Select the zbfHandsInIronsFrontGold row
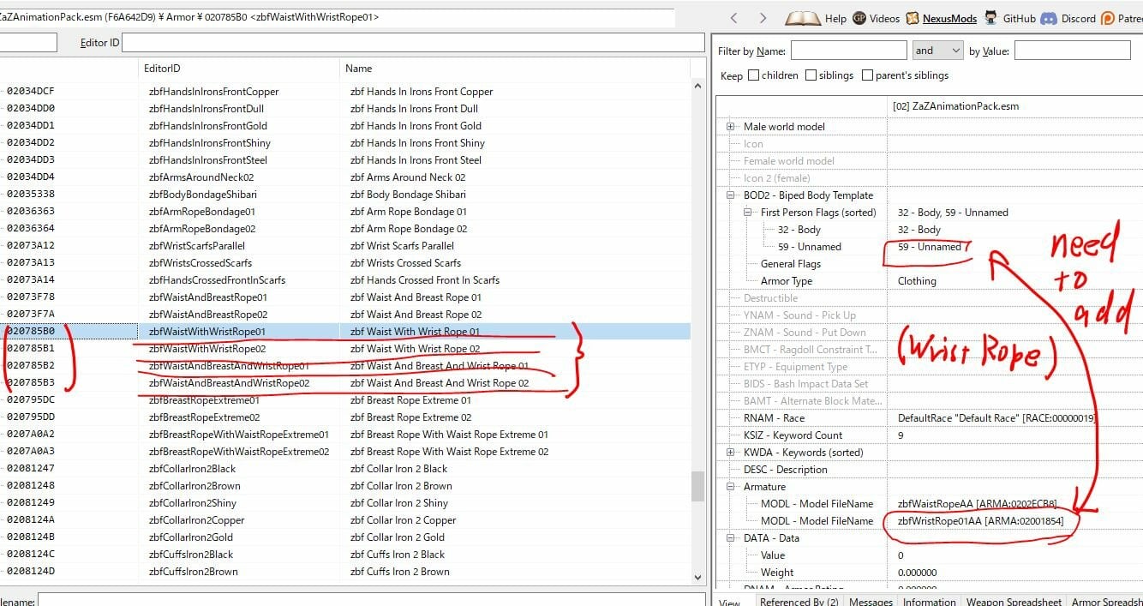1143x606 pixels. pos(345,126)
